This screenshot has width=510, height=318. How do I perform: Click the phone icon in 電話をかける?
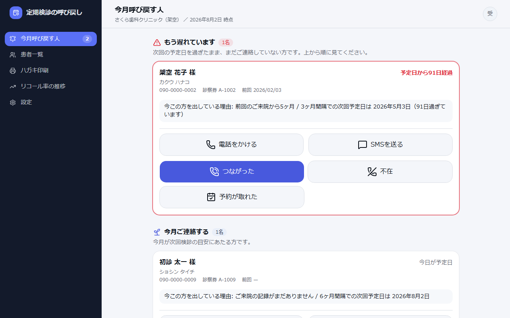(211, 145)
